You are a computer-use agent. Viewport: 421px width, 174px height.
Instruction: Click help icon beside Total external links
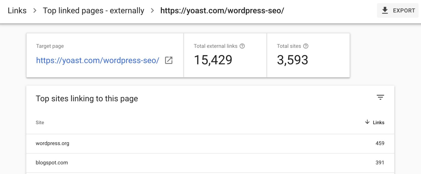tap(242, 46)
